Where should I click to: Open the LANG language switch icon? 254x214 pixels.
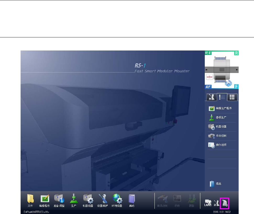pos(208,203)
